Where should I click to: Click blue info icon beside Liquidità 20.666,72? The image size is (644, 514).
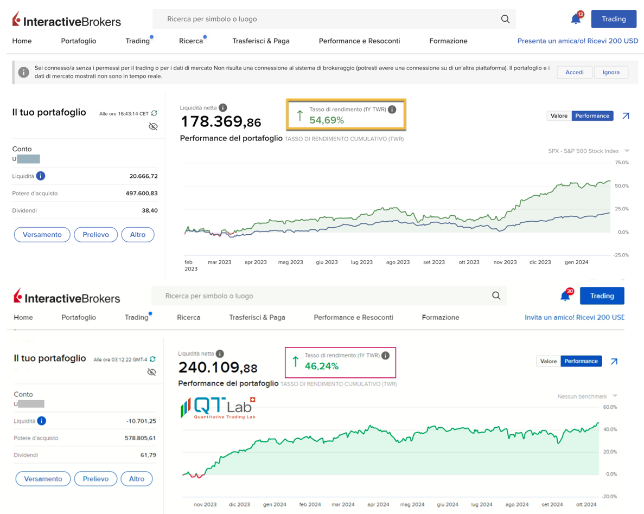pos(41,176)
